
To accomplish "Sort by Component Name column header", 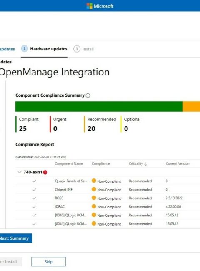I will coord(69,164).
